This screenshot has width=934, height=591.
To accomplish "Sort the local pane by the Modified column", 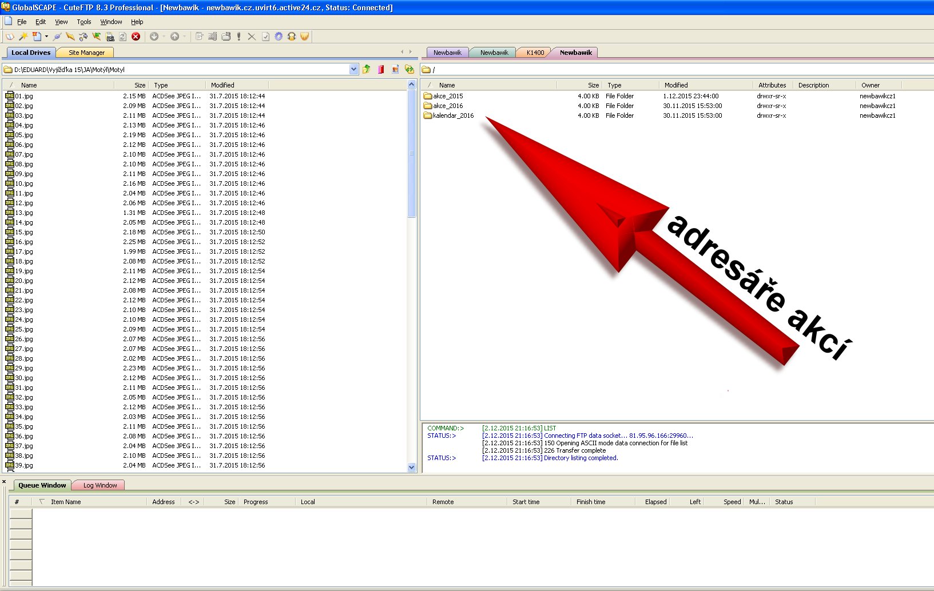I will tap(237, 85).
